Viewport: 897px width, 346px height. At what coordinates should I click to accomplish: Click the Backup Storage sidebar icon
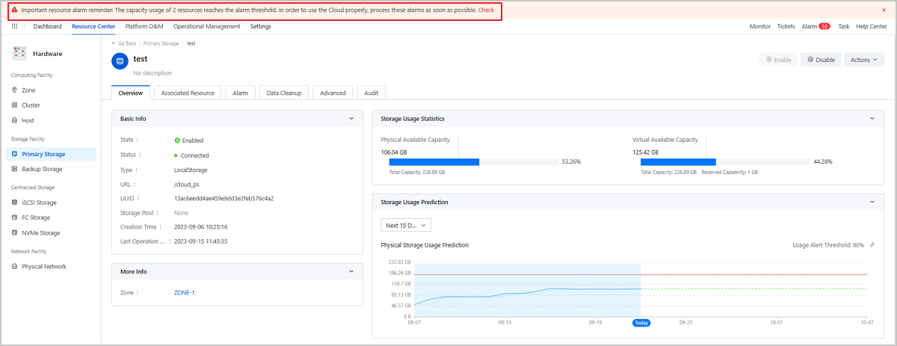coord(14,169)
